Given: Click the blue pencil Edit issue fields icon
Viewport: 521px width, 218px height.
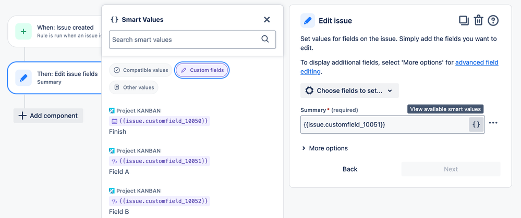Looking at the screenshot, I should click(x=23, y=78).
